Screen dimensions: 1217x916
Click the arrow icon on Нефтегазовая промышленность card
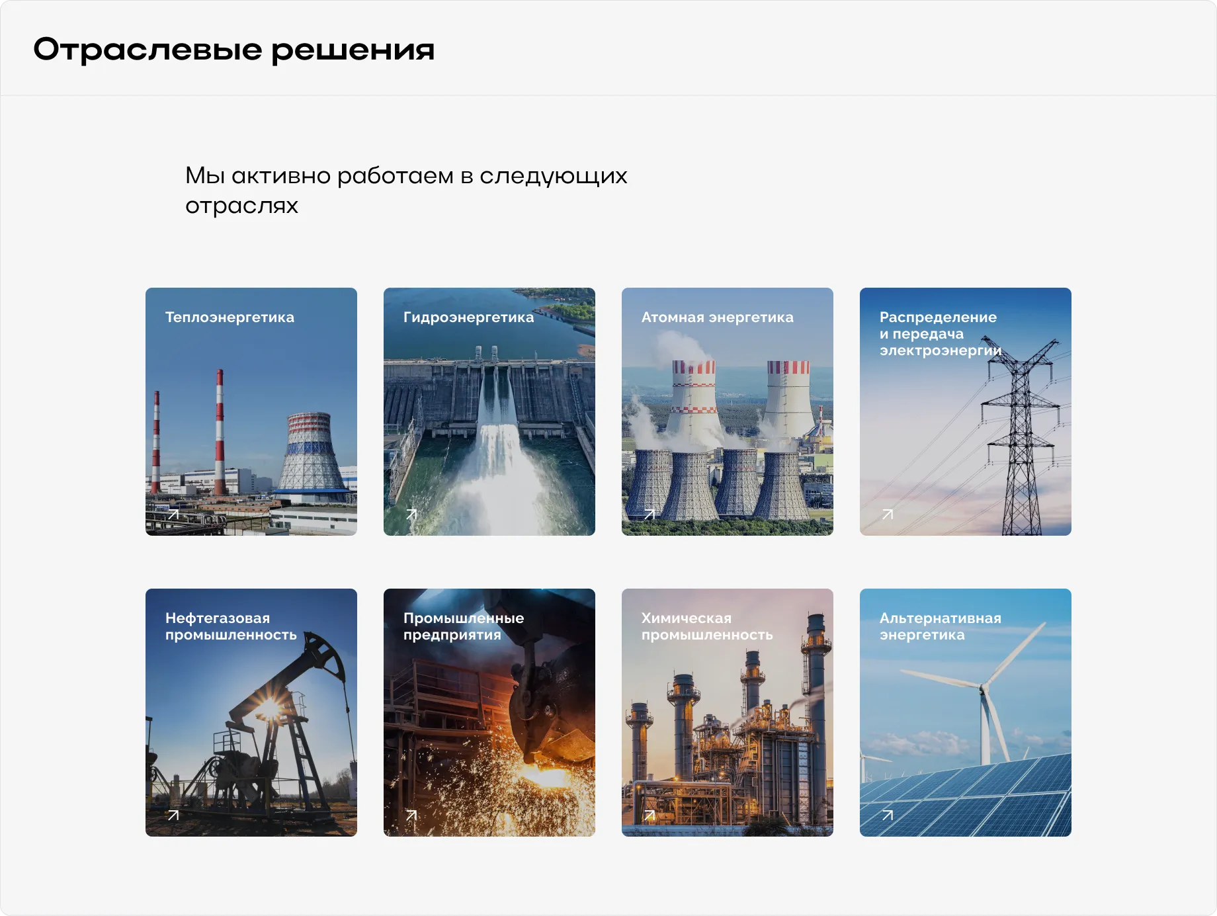pos(174,815)
